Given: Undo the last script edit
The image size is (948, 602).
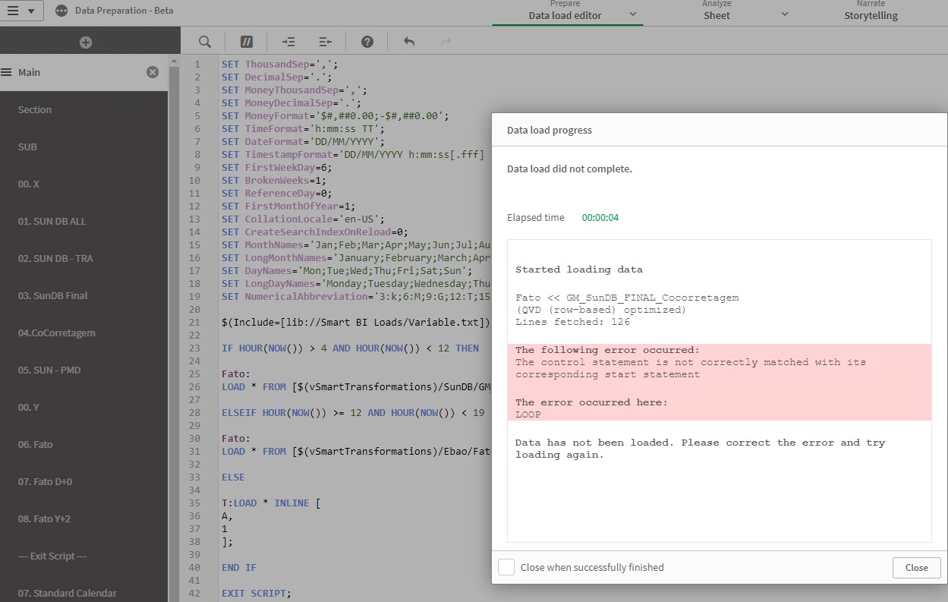Looking at the screenshot, I should tap(409, 42).
